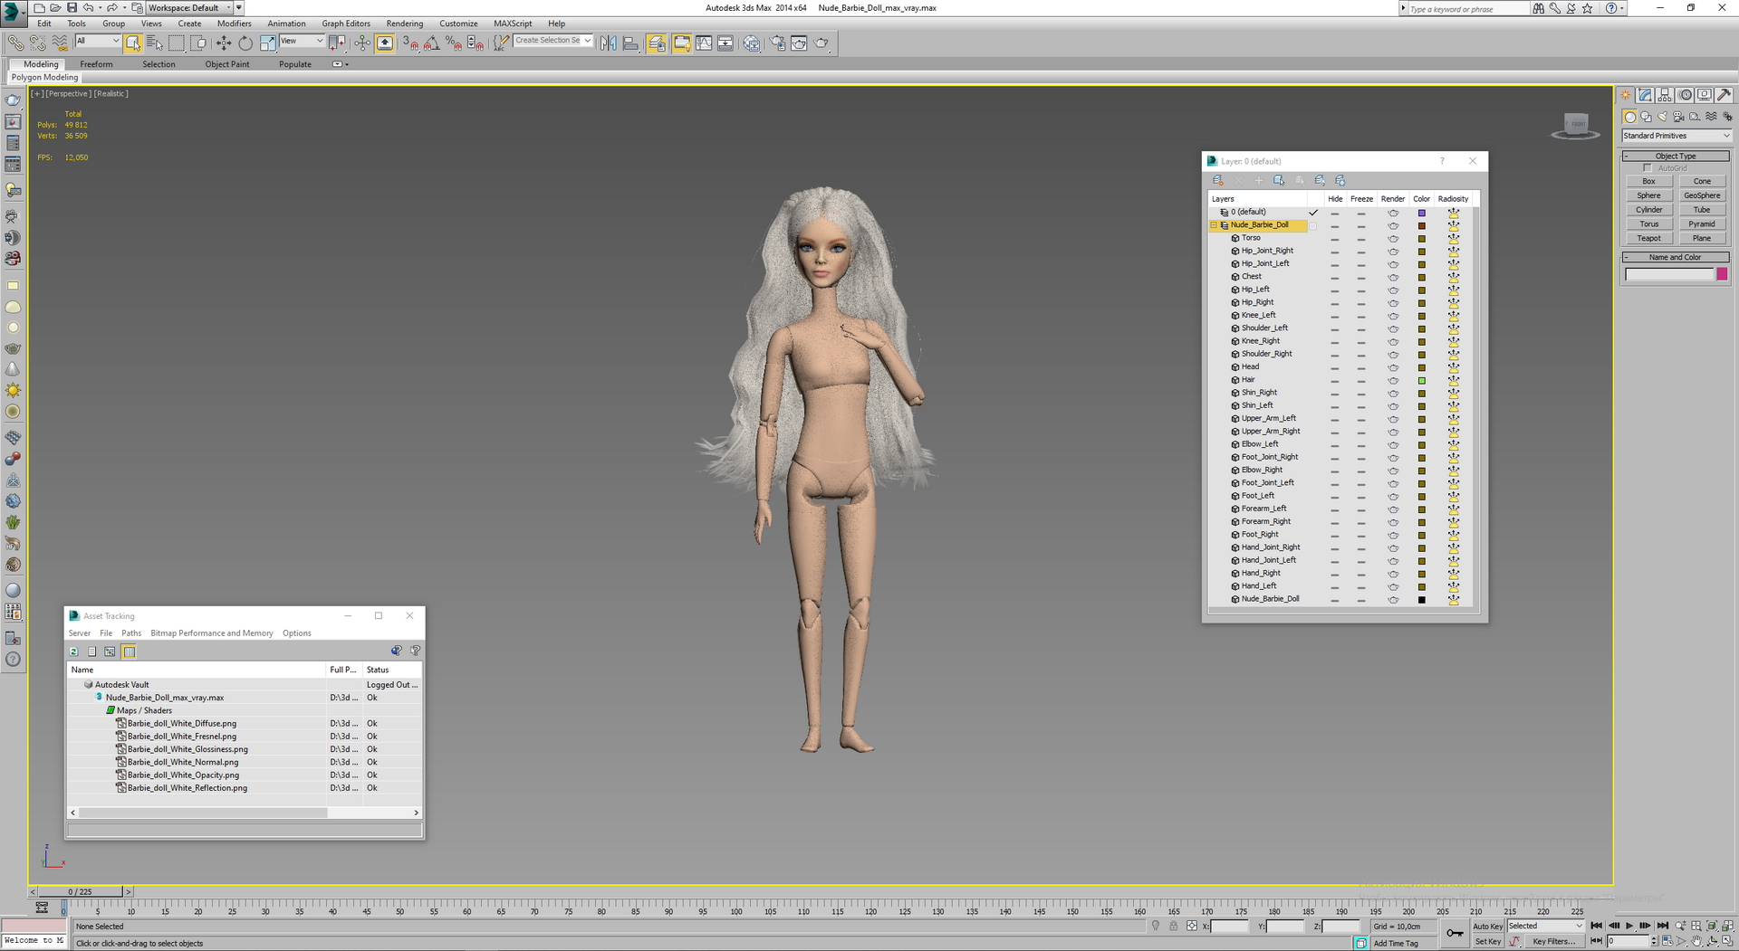Click the time slider 0 / 225

pos(80,892)
